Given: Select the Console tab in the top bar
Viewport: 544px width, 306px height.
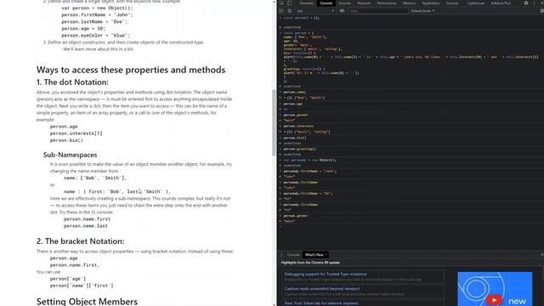Looking at the screenshot, I should (326, 3).
